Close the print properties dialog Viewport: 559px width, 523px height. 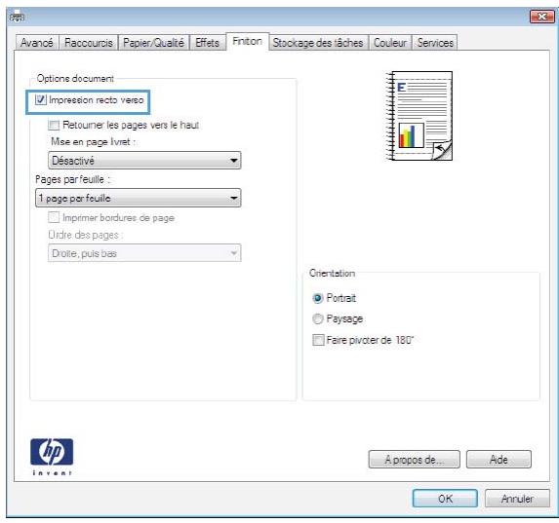coord(541,17)
